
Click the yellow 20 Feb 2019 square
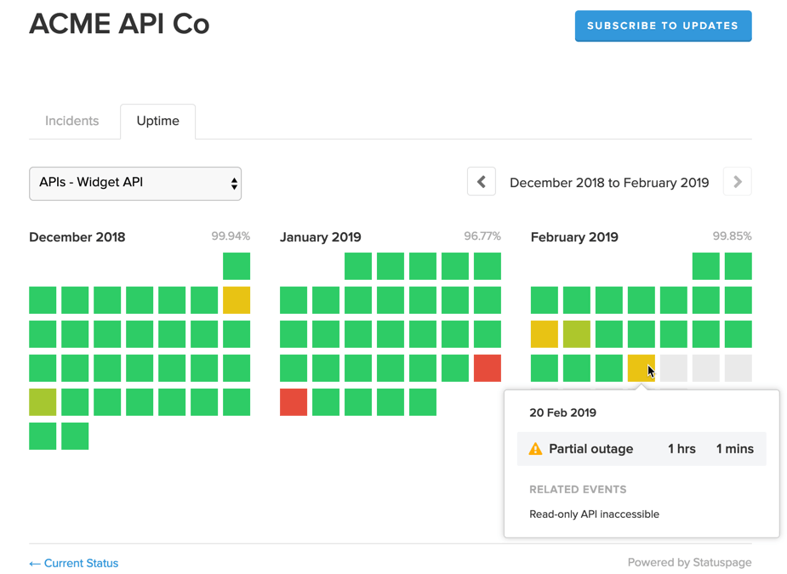[642, 368]
